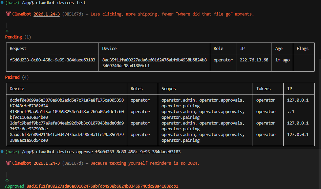Click the pending request ID in the table
321x189 pixels.
(x=52, y=60)
